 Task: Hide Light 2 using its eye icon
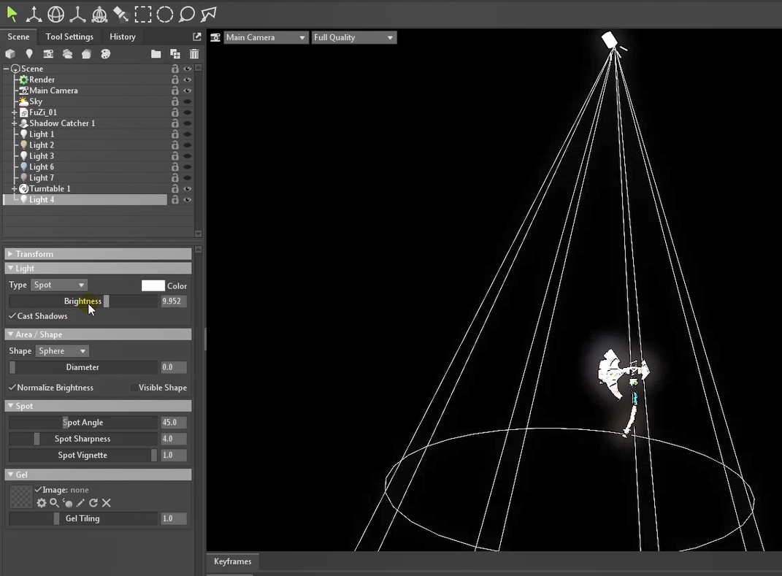[188, 145]
